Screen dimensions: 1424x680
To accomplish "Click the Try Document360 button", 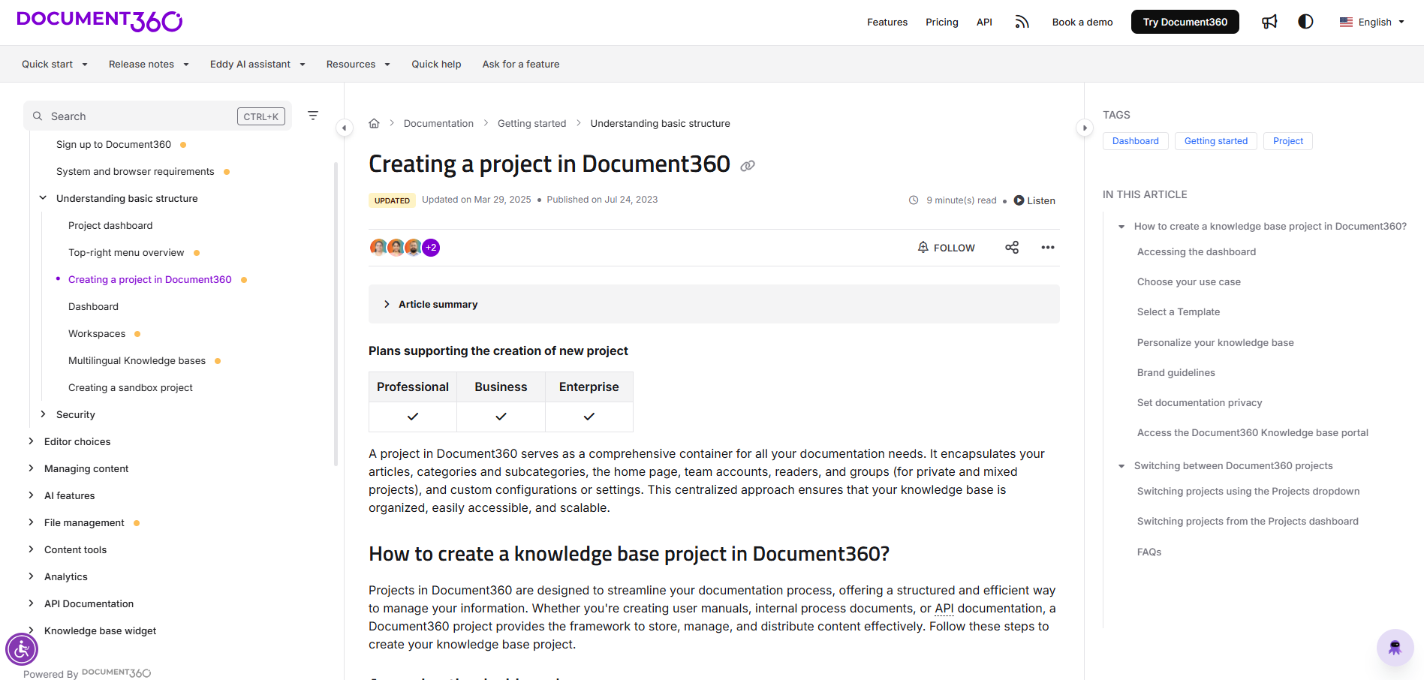I will tap(1185, 22).
